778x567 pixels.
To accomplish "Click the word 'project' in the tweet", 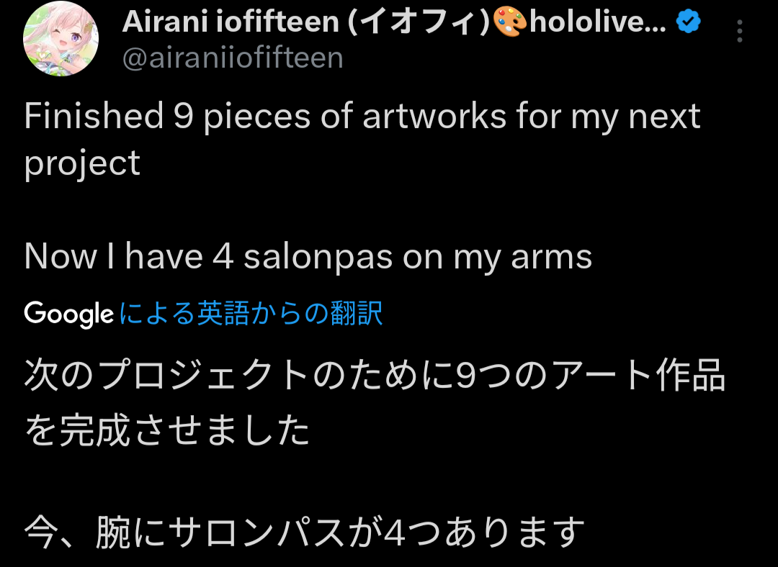I will coord(82,163).
